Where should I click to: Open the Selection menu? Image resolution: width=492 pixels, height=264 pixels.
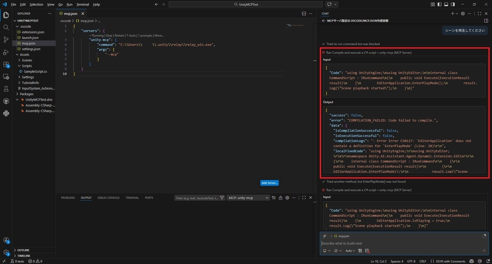[36, 5]
